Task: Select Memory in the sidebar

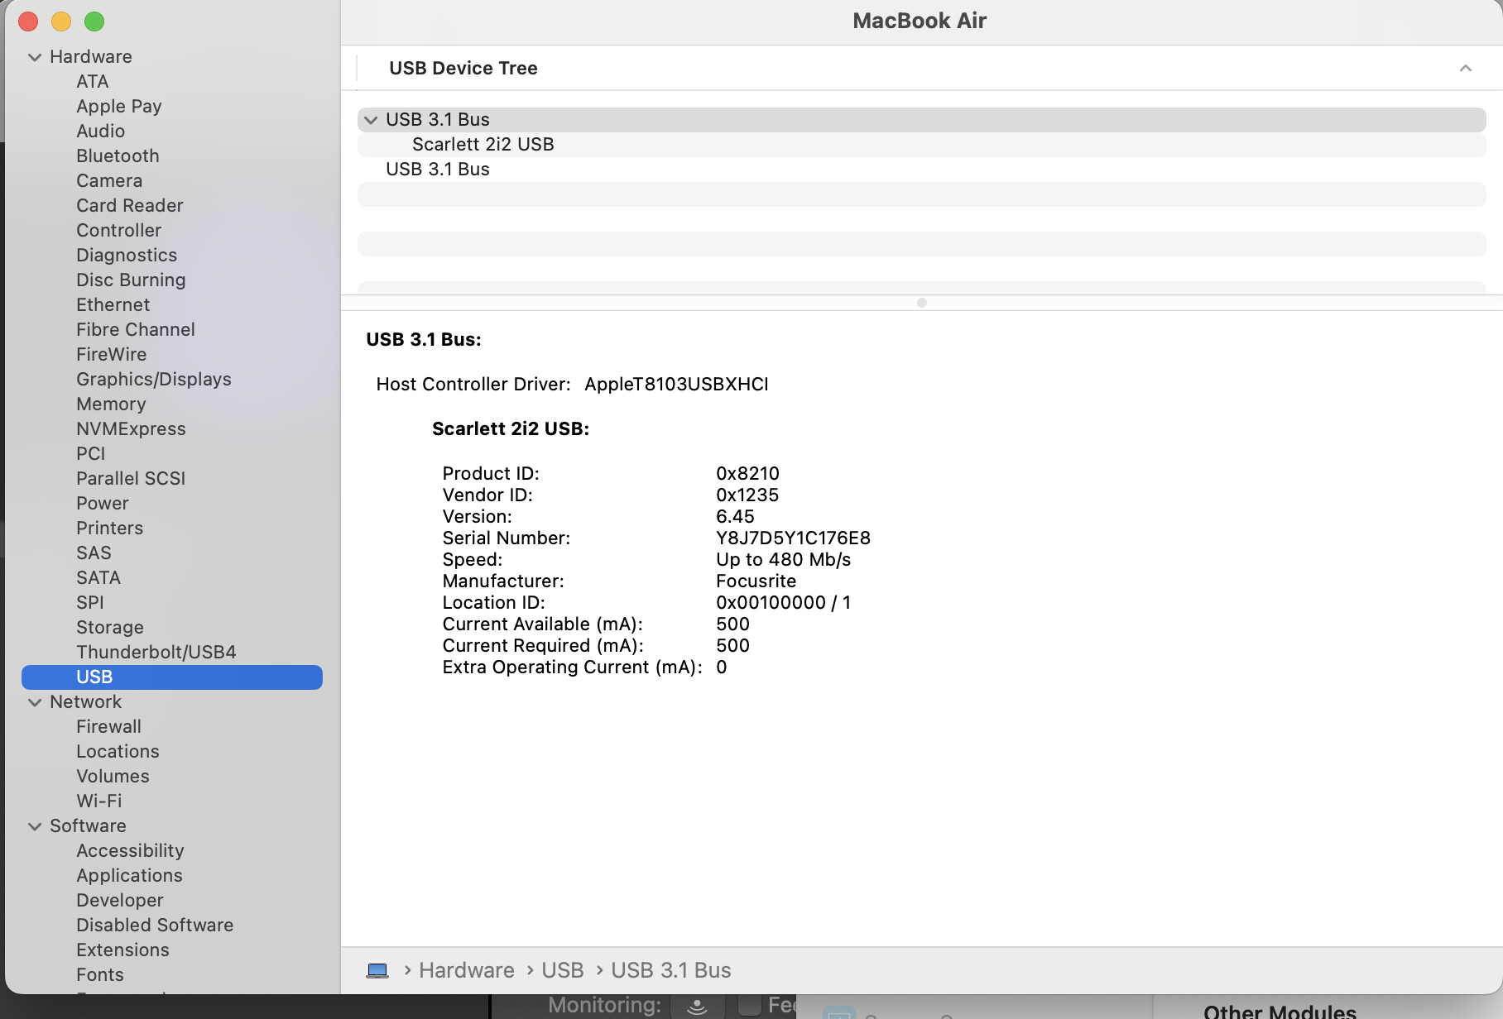Action: coord(111,404)
